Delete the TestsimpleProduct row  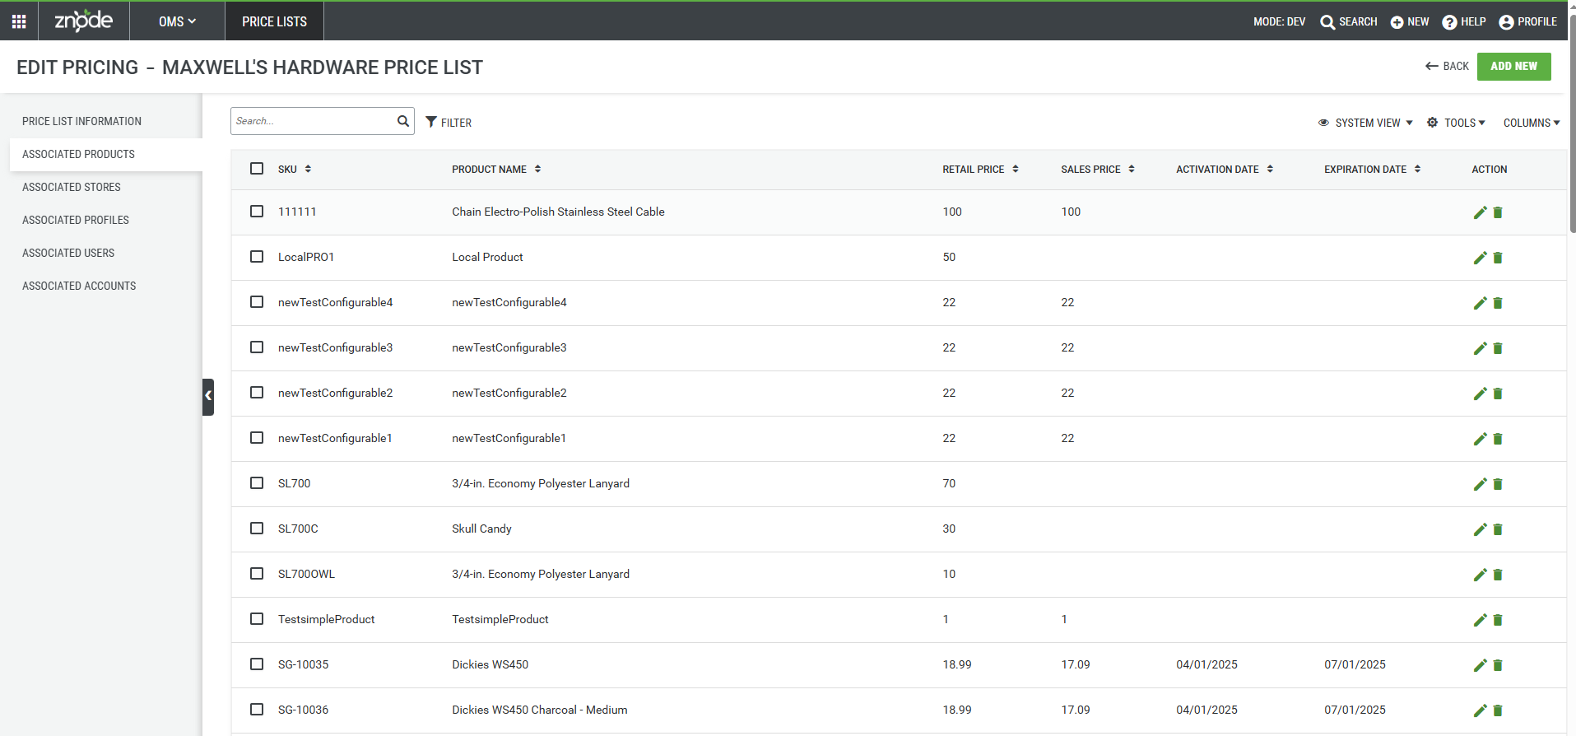point(1498,620)
